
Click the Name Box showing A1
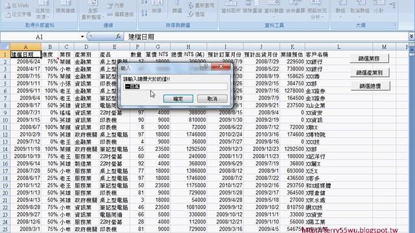(40, 37)
